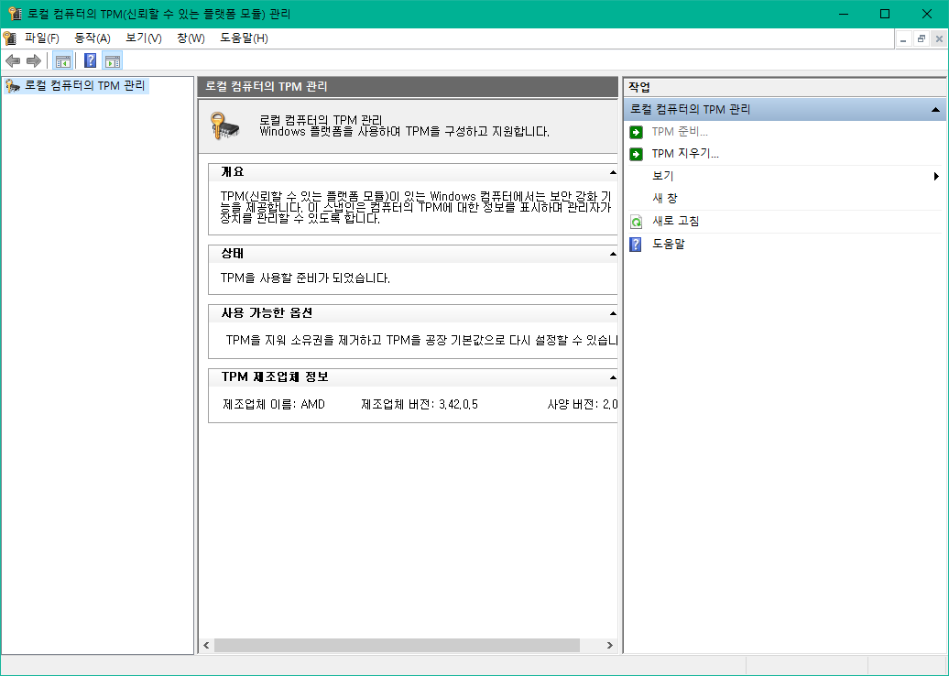The image size is (949, 676).
Task: Toggle the action pane show/hide icon
Action: (x=113, y=60)
